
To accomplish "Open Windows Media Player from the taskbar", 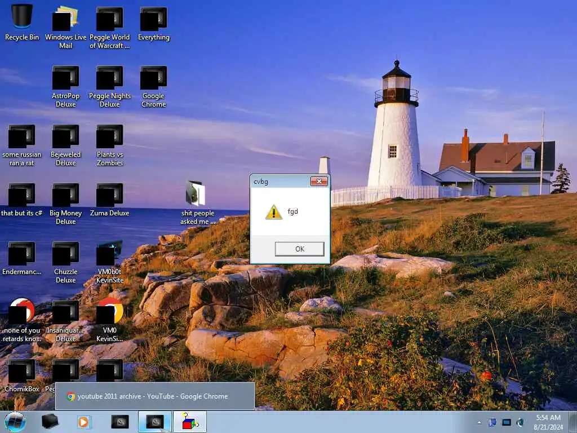I will (85, 422).
